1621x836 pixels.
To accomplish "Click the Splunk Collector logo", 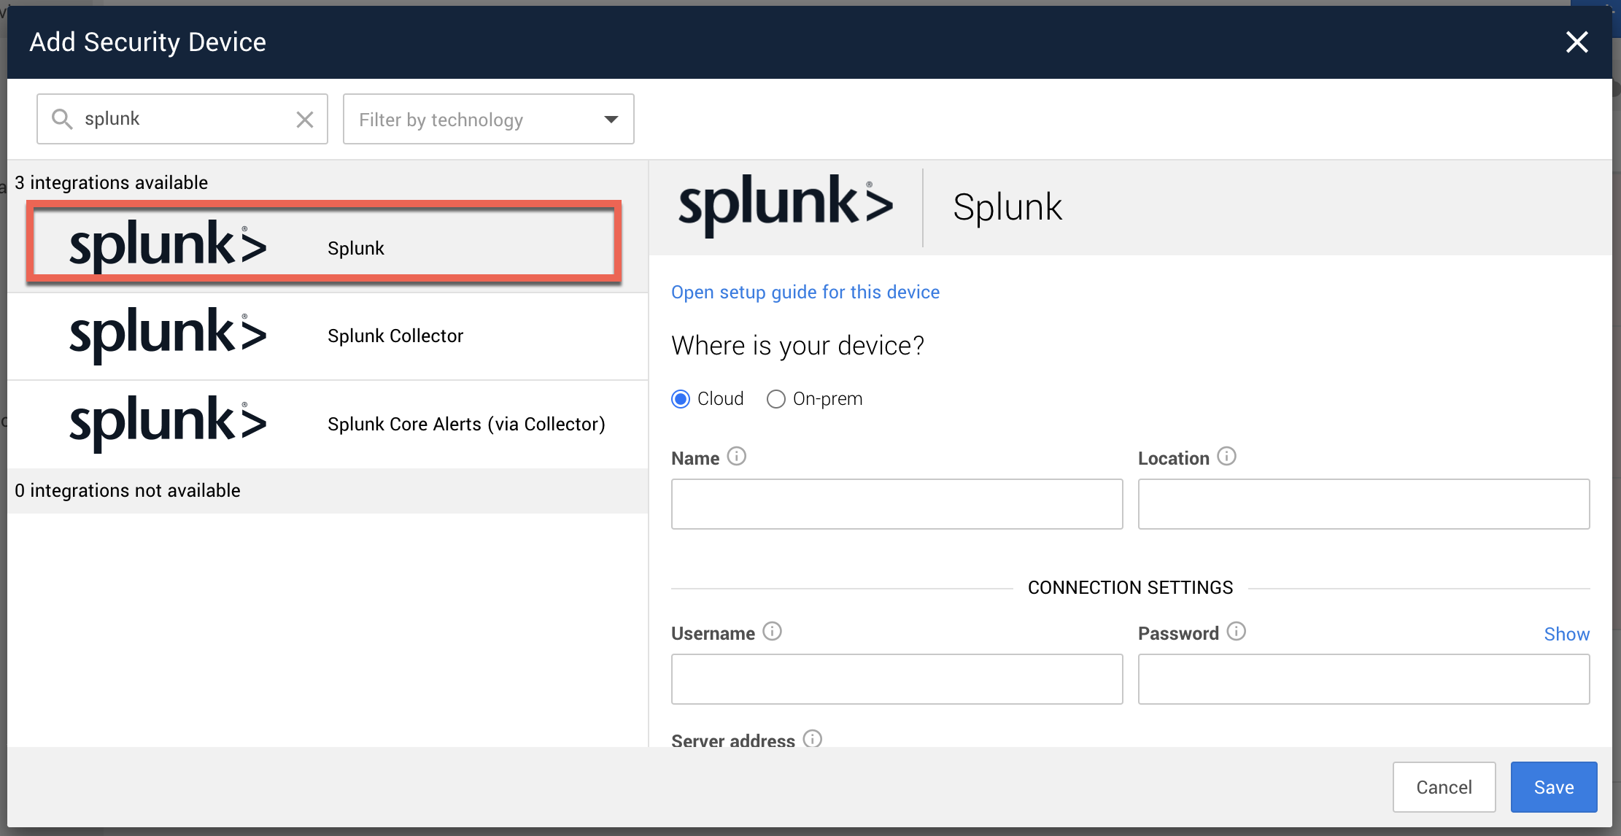I will (168, 336).
